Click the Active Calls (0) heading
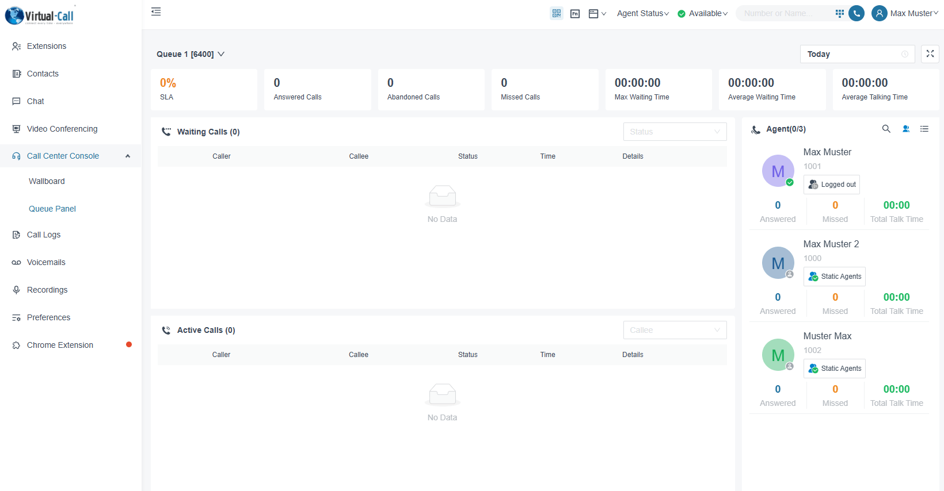944x491 pixels. (x=206, y=330)
